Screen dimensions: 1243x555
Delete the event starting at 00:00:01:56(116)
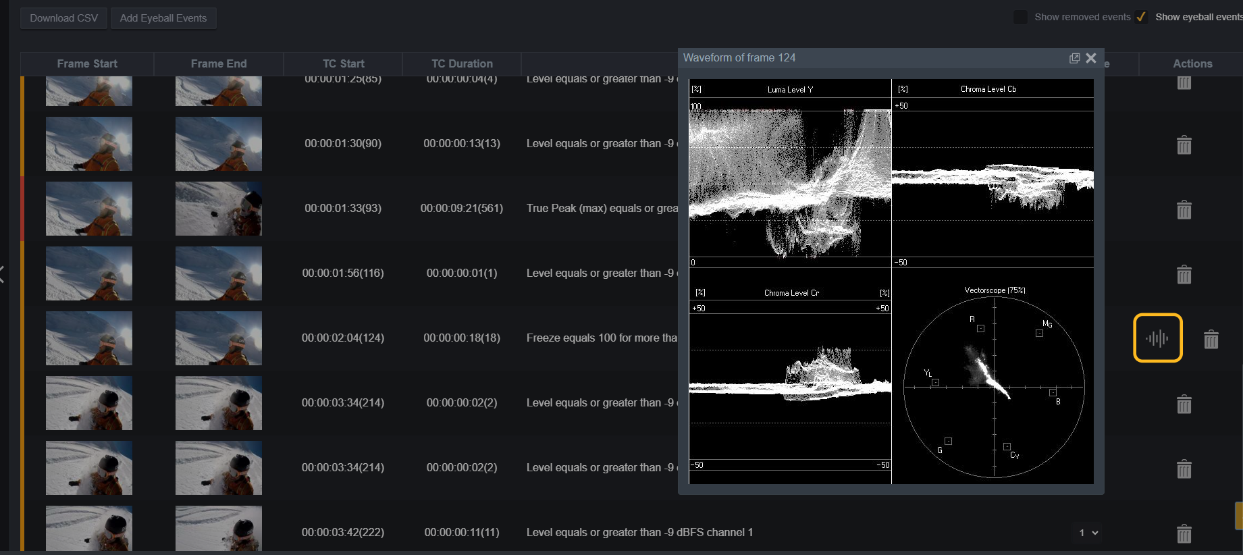point(1184,274)
